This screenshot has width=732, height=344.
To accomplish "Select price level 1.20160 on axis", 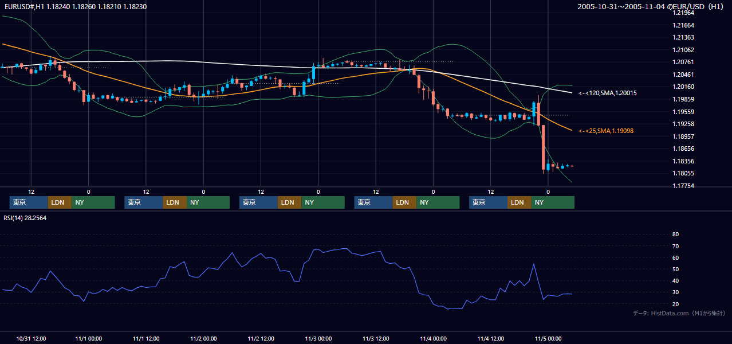I will point(683,87).
